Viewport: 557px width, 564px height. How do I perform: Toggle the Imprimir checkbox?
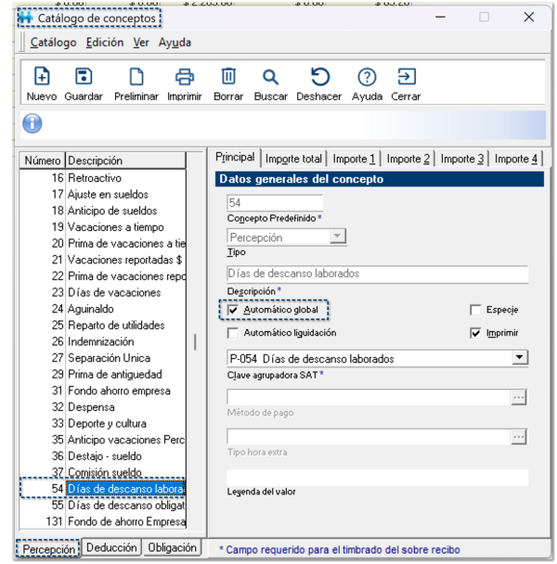point(475,333)
